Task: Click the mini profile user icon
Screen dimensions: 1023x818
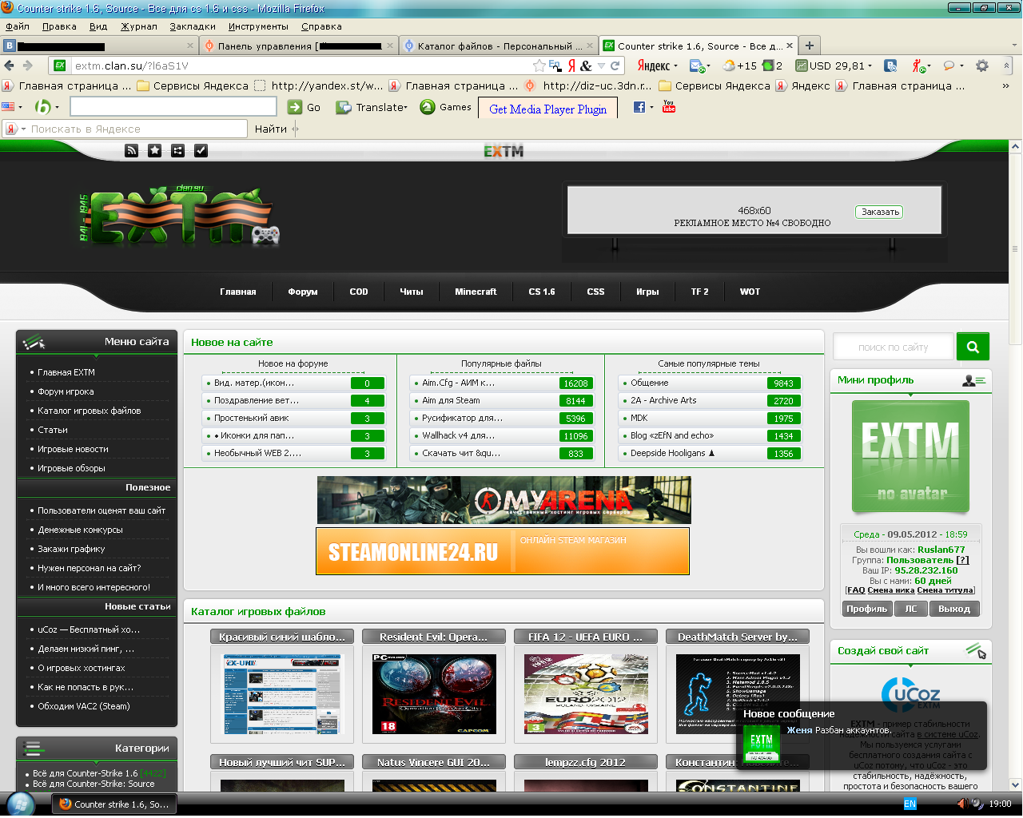Action: (973, 381)
